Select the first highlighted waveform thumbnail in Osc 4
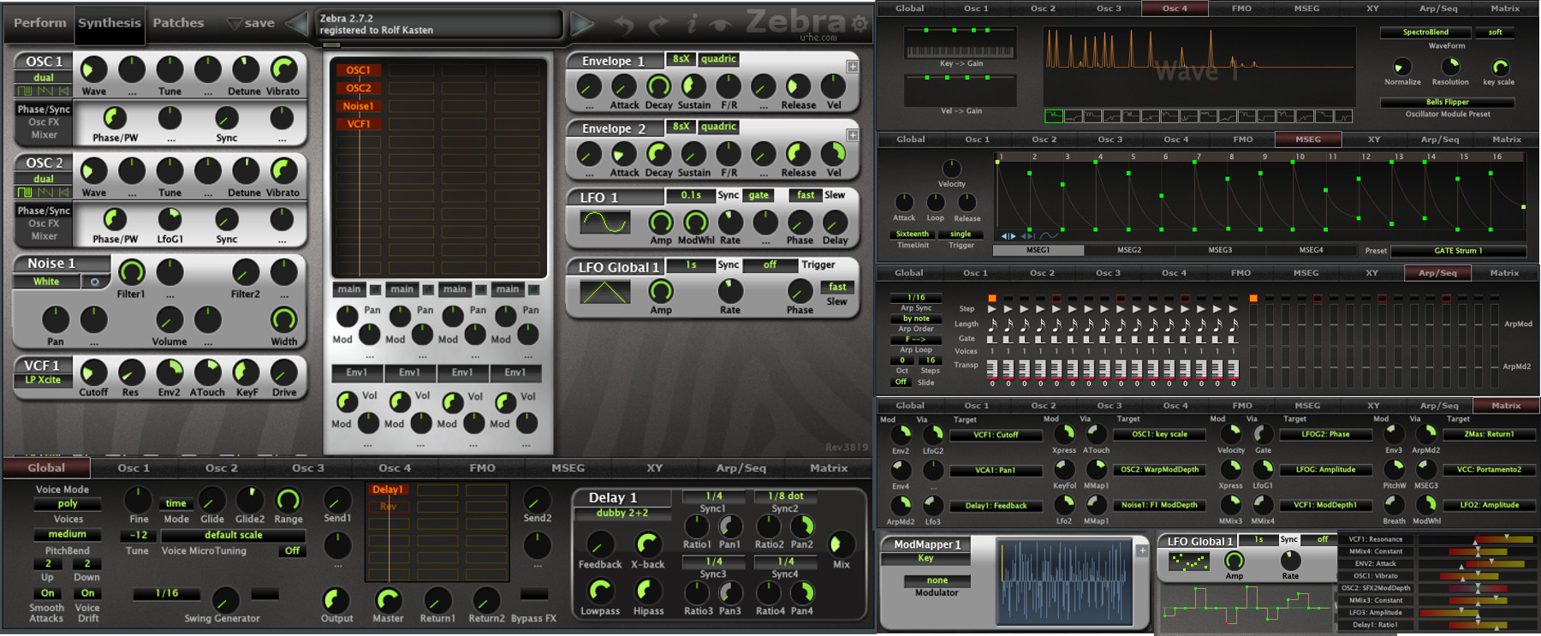This screenshot has height=636, width=1541. point(1053,116)
